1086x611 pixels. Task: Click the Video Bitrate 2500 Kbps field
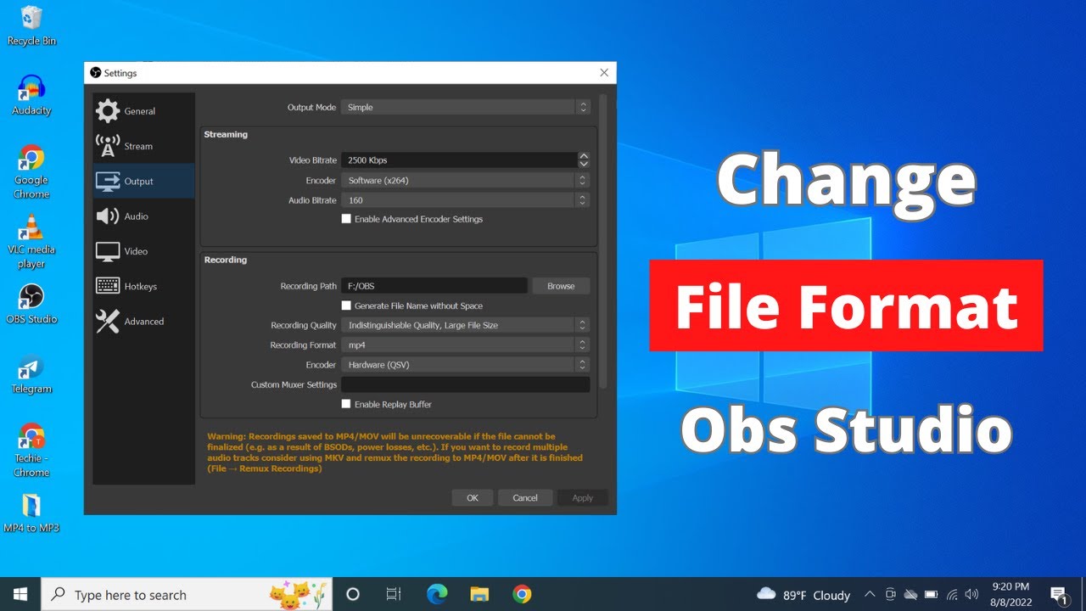pos(459,160)
